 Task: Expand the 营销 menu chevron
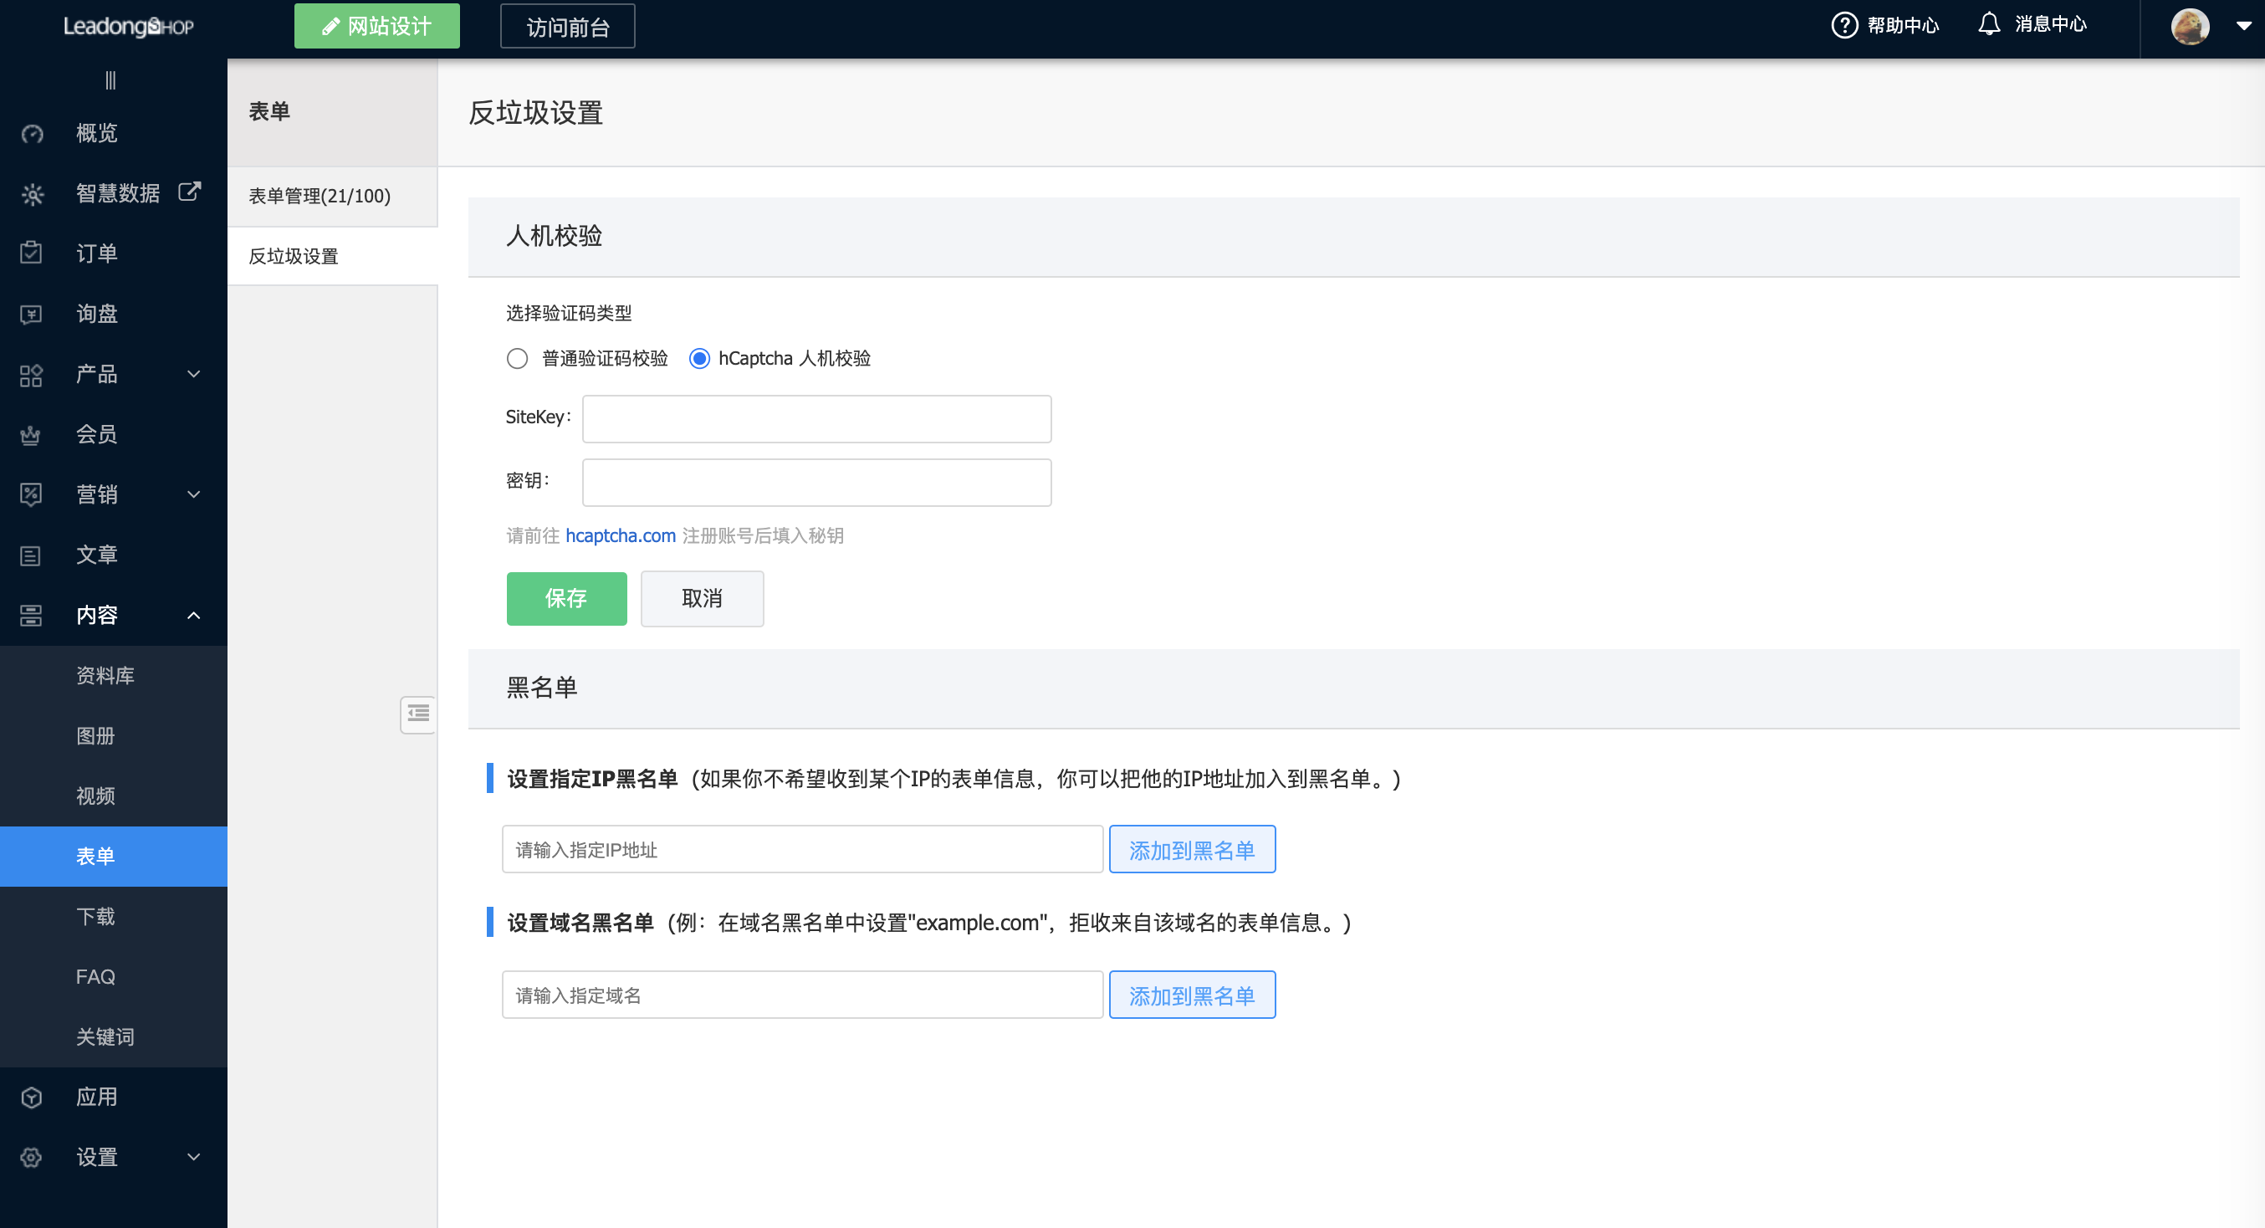[x=194, y=494]
